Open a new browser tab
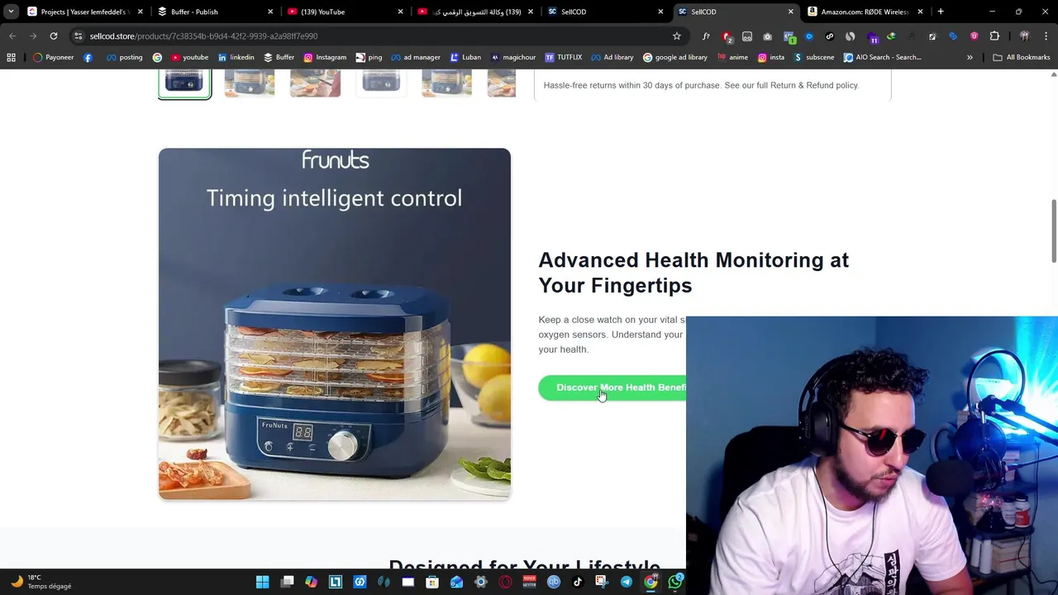The image size is (1058, 595). tap(941, 12)
